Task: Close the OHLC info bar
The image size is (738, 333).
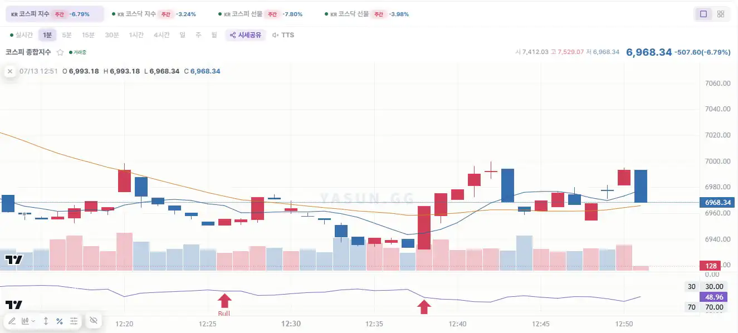Action: click(x=9, y=71)
